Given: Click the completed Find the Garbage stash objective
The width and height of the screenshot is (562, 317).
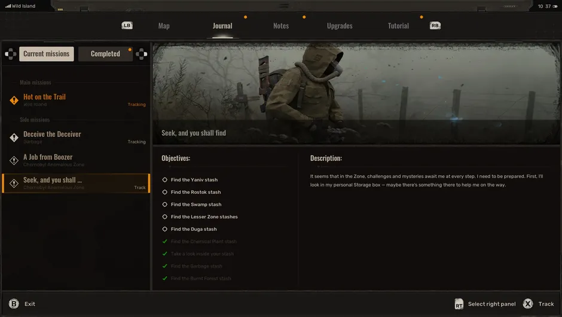Looking at the screenshot, I should click(196, 266).
